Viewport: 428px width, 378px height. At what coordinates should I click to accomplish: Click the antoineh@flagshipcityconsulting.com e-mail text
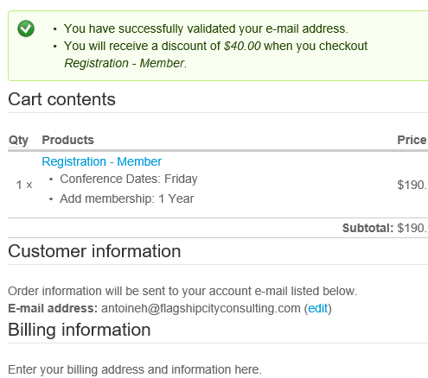pyautogui.click(x=201, y=308)
